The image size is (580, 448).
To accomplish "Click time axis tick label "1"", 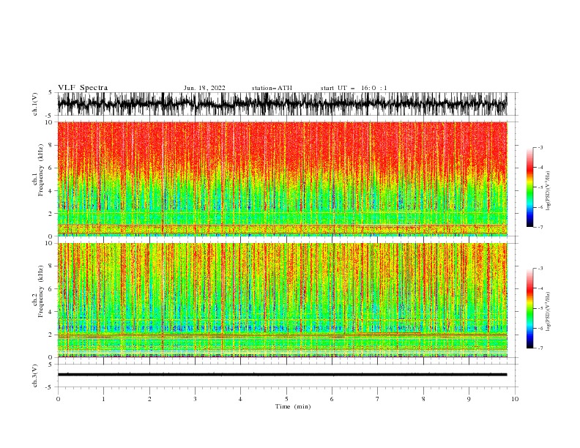I will coord(103,399).
